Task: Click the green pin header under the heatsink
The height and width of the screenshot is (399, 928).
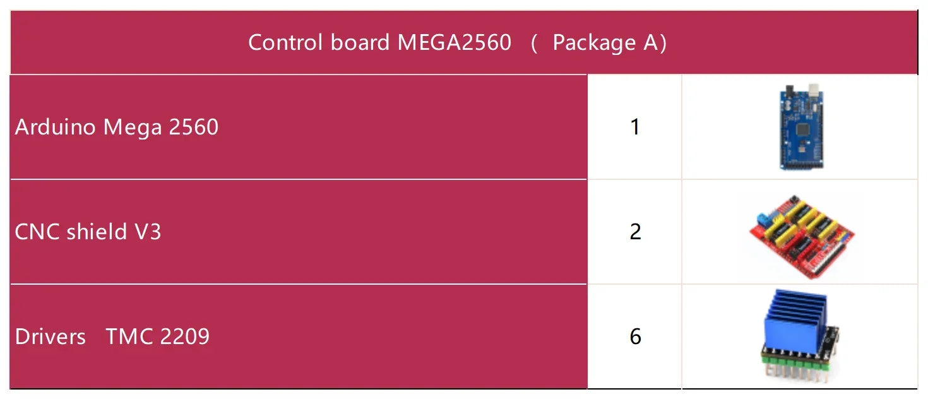Action: 795,365
